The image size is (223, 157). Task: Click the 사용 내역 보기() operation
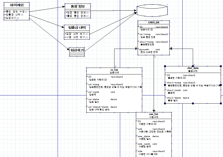pyautogui.click(x=77, y=37)
